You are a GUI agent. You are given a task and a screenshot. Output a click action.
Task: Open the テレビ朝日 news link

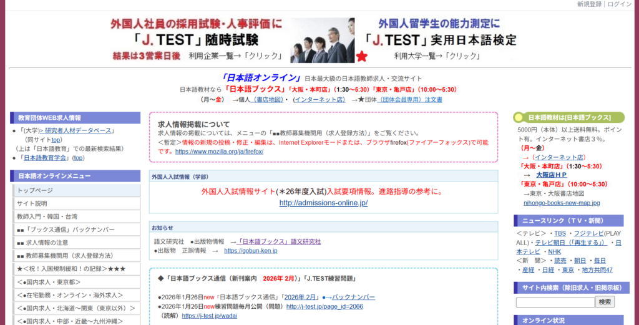coord(572,242)
